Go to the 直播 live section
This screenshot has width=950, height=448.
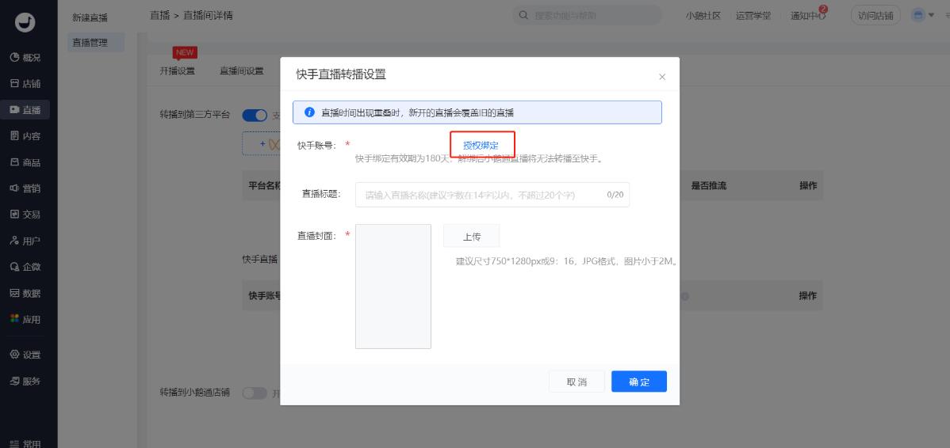pyautogui.click(x=25, y=110)
